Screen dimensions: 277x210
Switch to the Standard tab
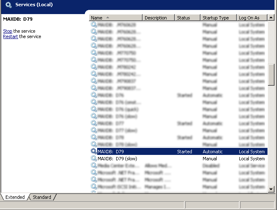[42, 197]
